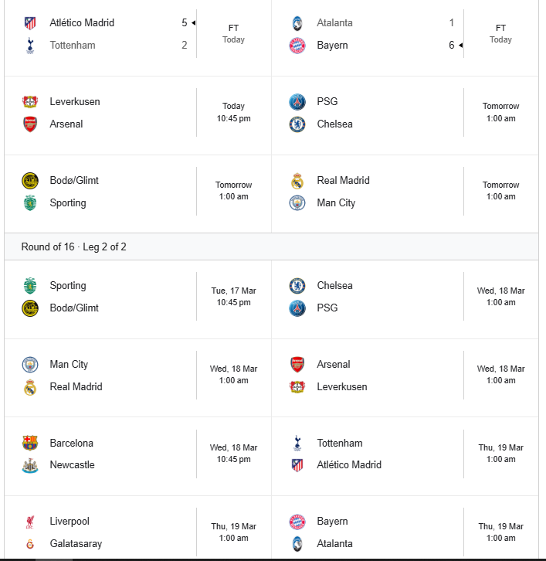Click the Galatasaray club crest
Screen dimensions: 546x561
tap(30, 544)
